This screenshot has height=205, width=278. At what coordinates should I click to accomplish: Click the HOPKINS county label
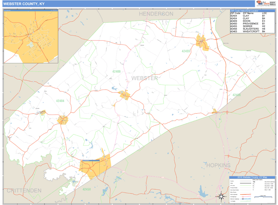[218, 165]
